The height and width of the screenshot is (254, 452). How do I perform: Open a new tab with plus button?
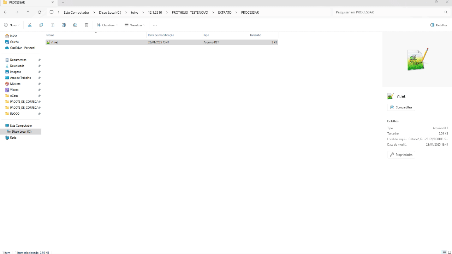point(63,2)
